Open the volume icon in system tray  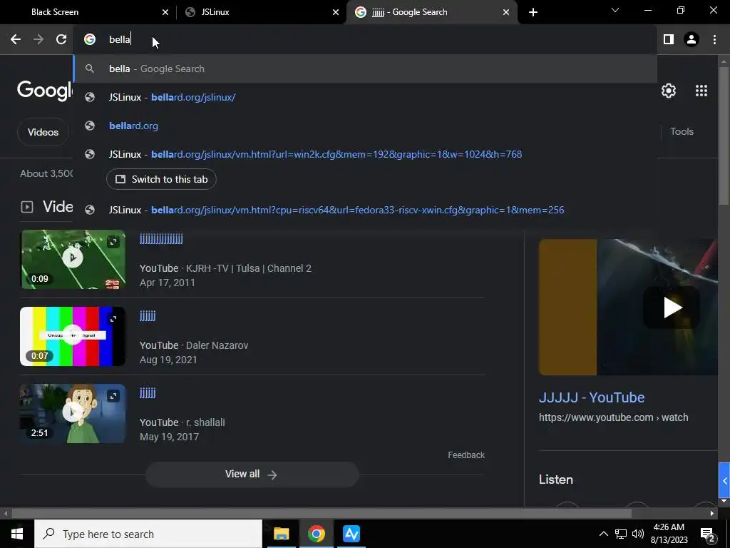click(638, 534)
